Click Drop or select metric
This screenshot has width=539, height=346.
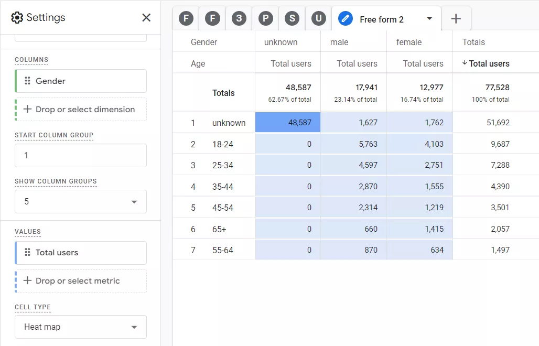[81, 281]
